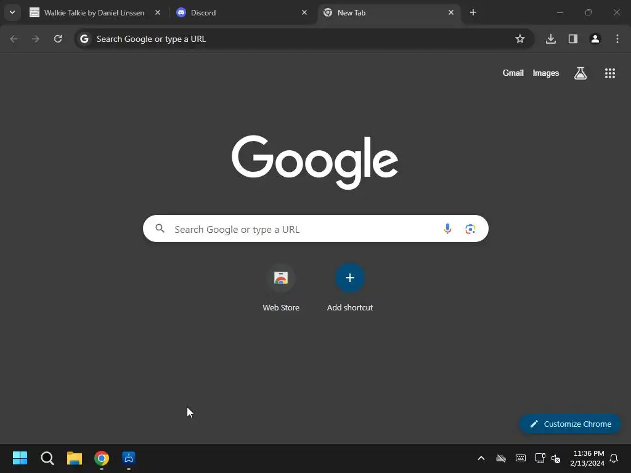Viewport: 631px width, 473px height.
Task: Start voice search with the microphone icon
Action: 447,229
